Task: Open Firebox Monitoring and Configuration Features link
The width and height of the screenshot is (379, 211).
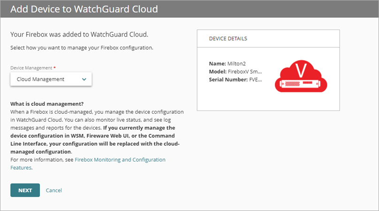Action: [120, 160]
